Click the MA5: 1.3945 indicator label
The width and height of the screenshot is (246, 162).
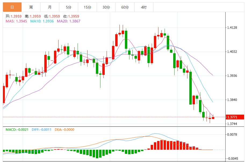[16, 21]
